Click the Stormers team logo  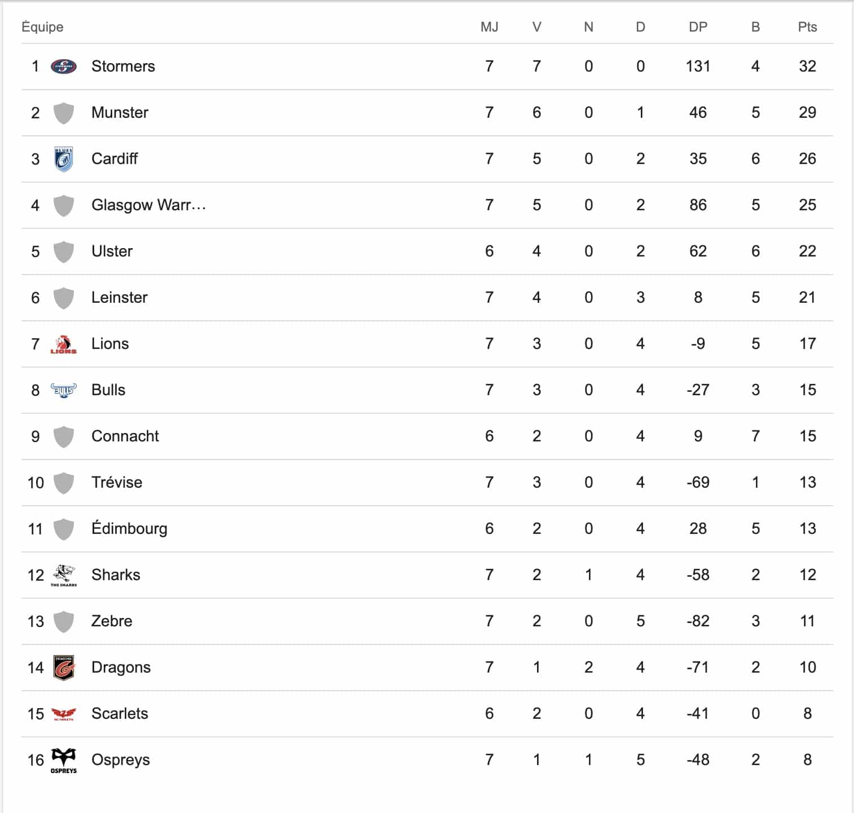(x=64, y=67)
